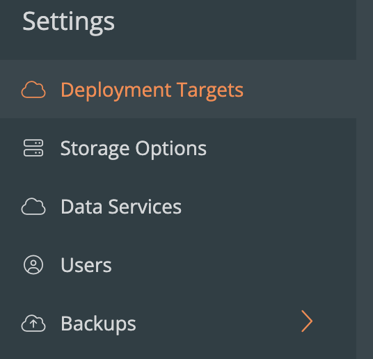Click the orange cloud icon for Deployment Targets
Screen dimensions: 373x359
click(33, 90)
